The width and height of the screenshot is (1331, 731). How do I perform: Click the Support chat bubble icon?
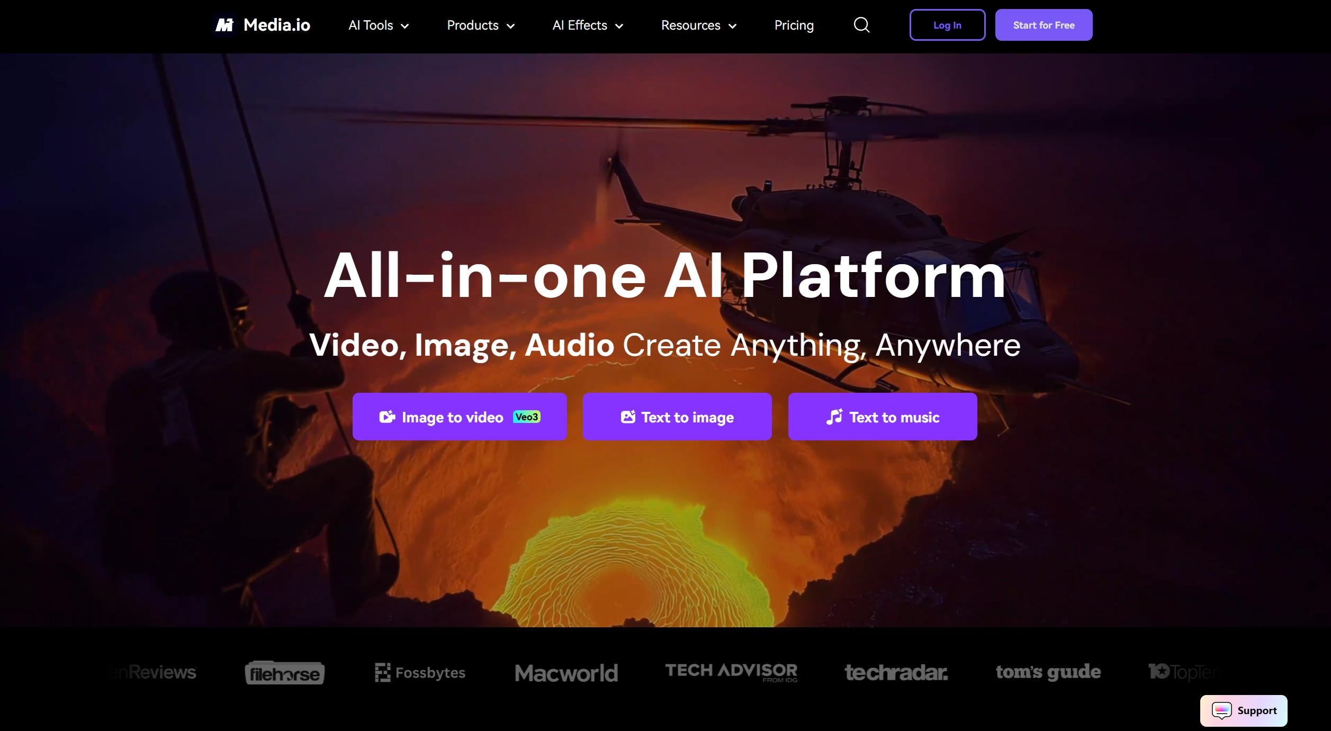point(1221,710)
